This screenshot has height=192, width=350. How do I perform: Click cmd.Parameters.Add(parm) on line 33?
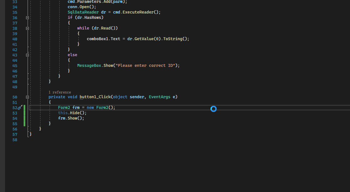pyautogui.click(x=97, y=2)
